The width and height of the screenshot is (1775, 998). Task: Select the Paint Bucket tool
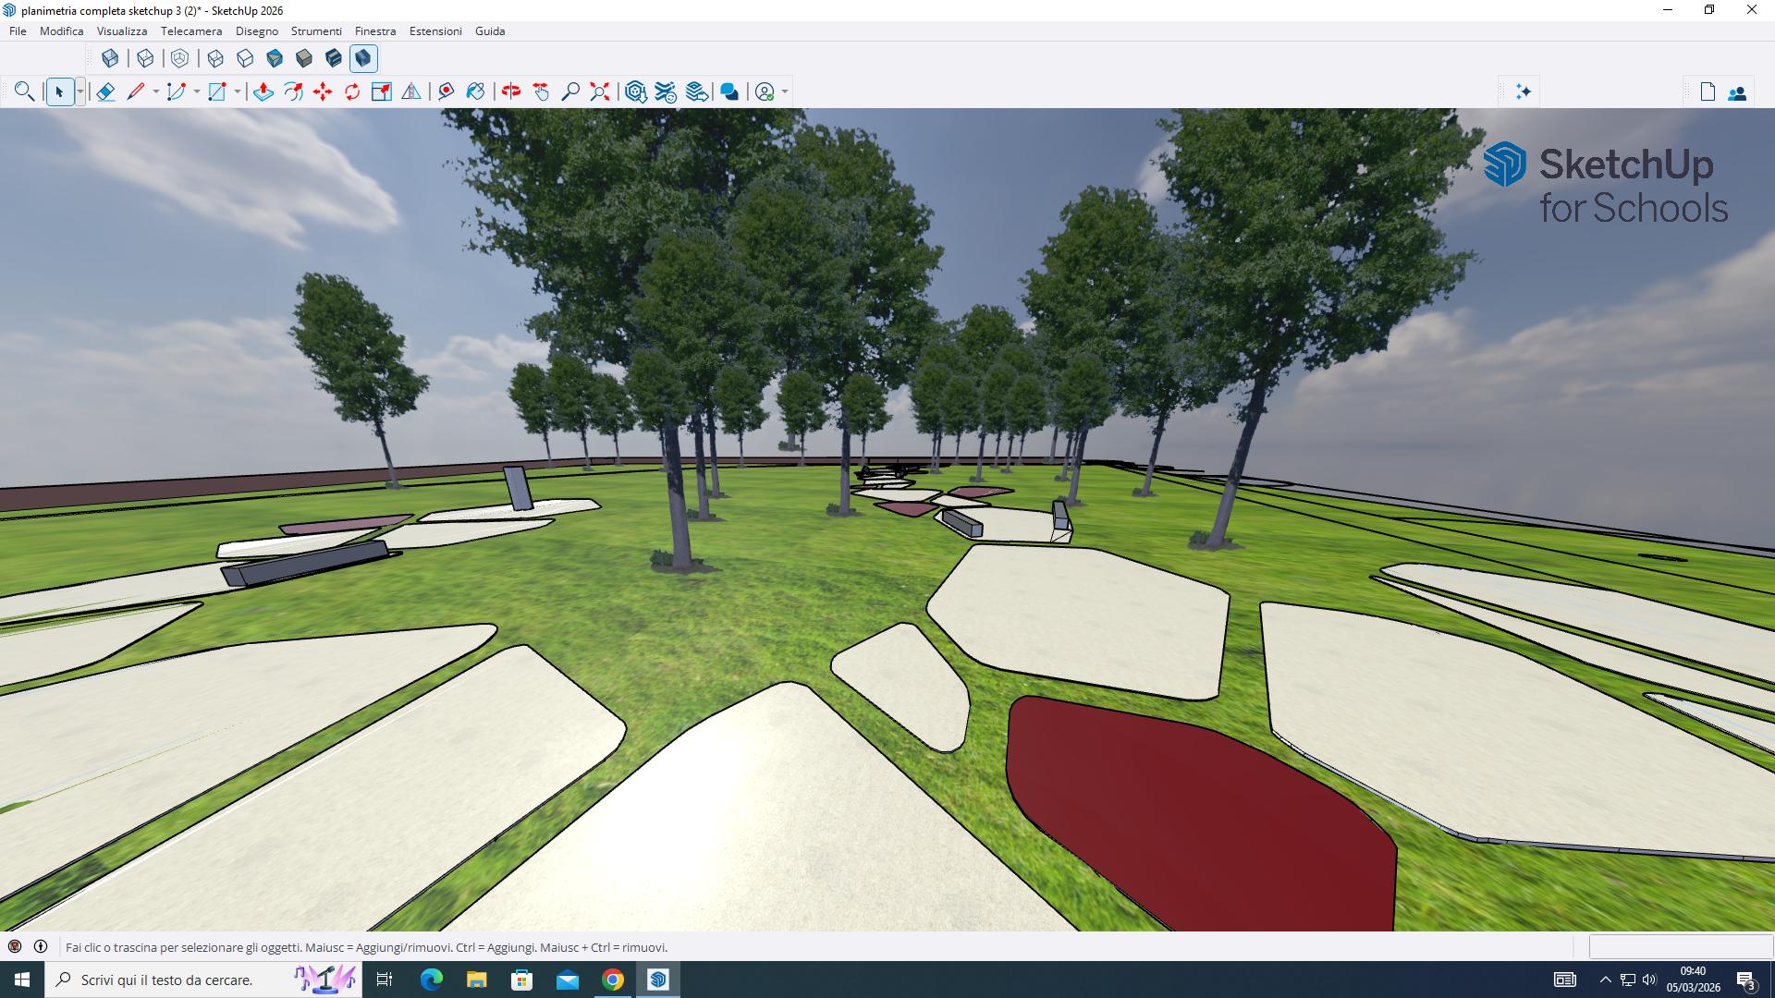click(475, 91)
